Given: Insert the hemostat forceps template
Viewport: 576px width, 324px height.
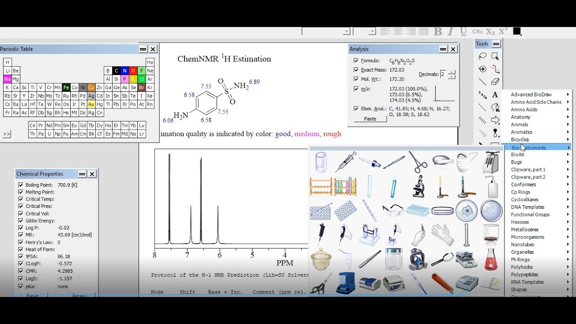Looking at the screenshot, I should point(418,162).
